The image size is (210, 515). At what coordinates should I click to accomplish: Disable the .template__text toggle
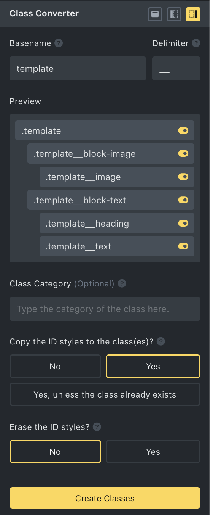183,246
